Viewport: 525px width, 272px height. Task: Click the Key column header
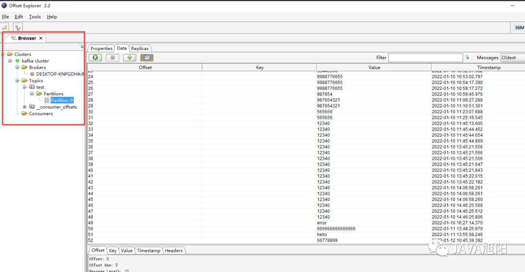pos(260,67)
